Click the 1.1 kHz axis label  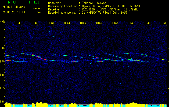[x=2, y=35]
